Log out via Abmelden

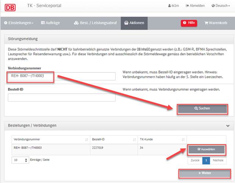[195, 5]
